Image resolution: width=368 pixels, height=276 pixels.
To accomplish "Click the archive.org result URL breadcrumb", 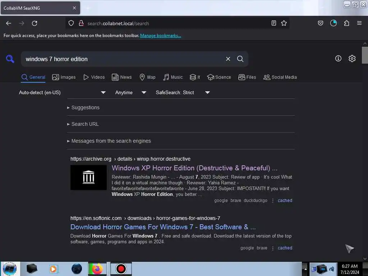I will [x=130, y=159].
